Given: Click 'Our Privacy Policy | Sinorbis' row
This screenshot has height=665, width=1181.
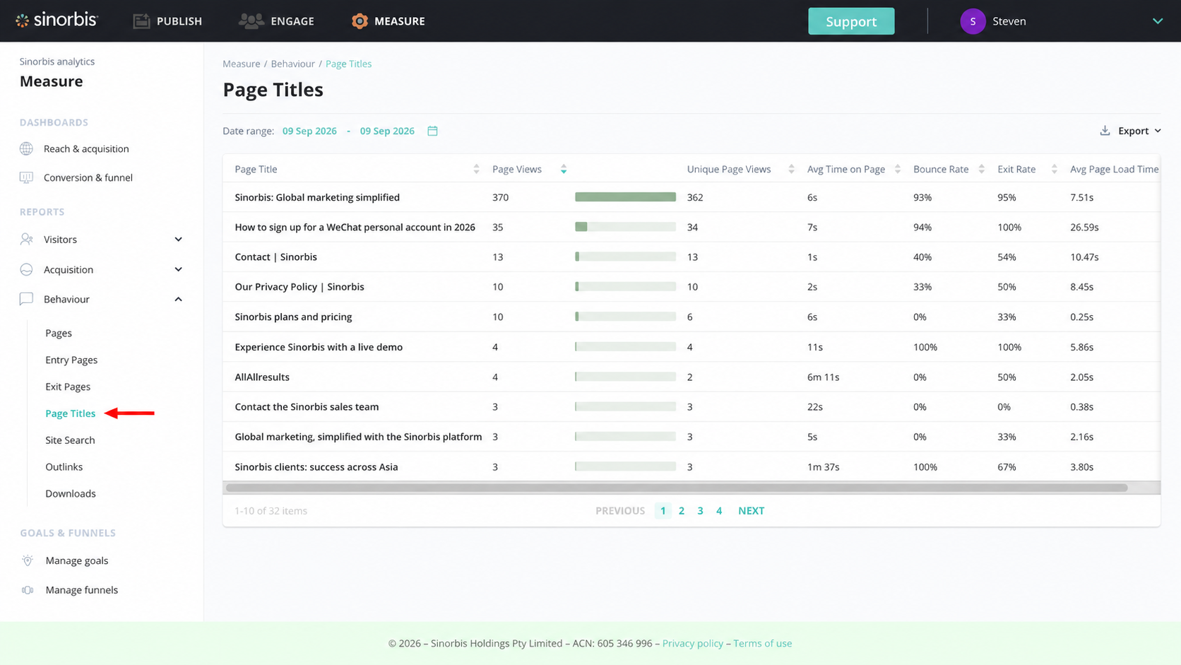Looking at the screenshot, I should tap(692, 287).
